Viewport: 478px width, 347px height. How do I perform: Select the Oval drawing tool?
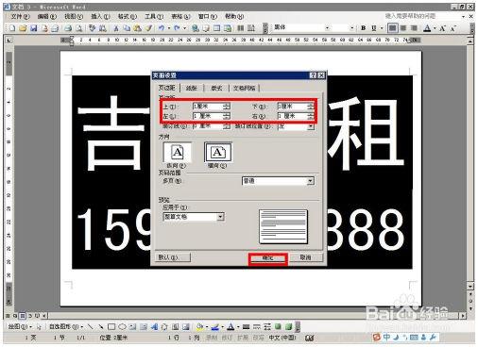(x=122, y=327)
